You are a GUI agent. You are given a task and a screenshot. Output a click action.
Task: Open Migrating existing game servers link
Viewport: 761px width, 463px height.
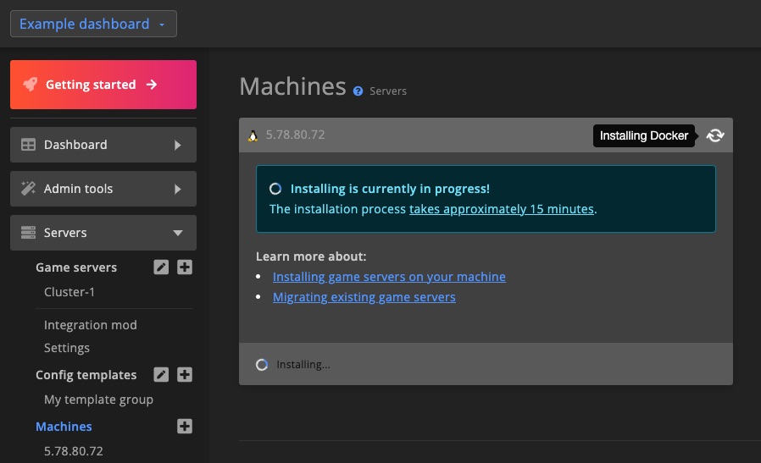click(x=364, y=297)
